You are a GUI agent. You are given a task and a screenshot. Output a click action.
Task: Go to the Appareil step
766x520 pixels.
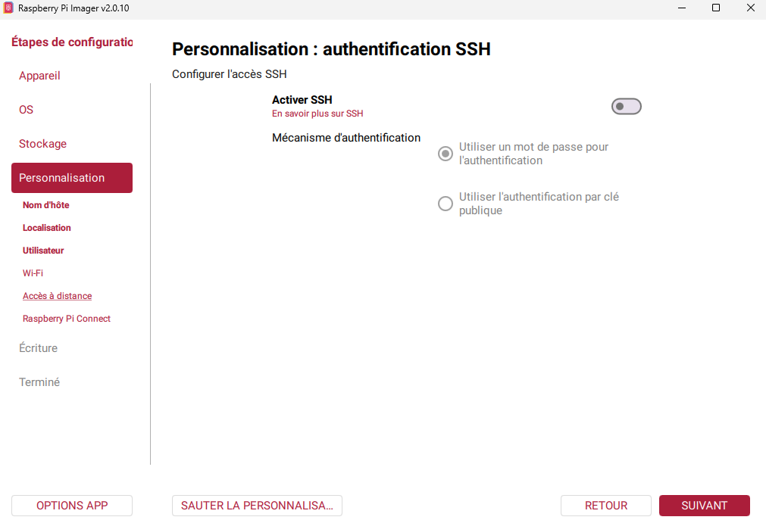pos(39,76)
